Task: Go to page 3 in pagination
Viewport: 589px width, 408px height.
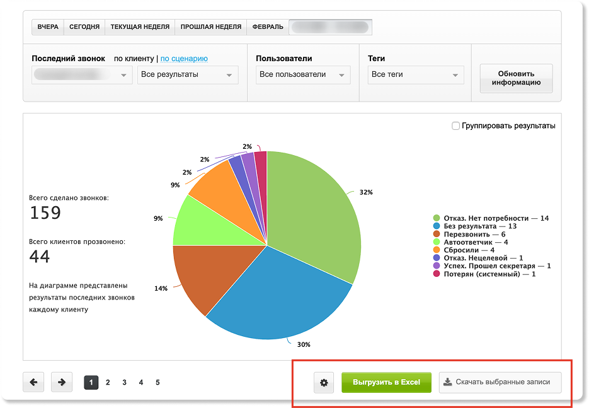Action: [125, 382]
